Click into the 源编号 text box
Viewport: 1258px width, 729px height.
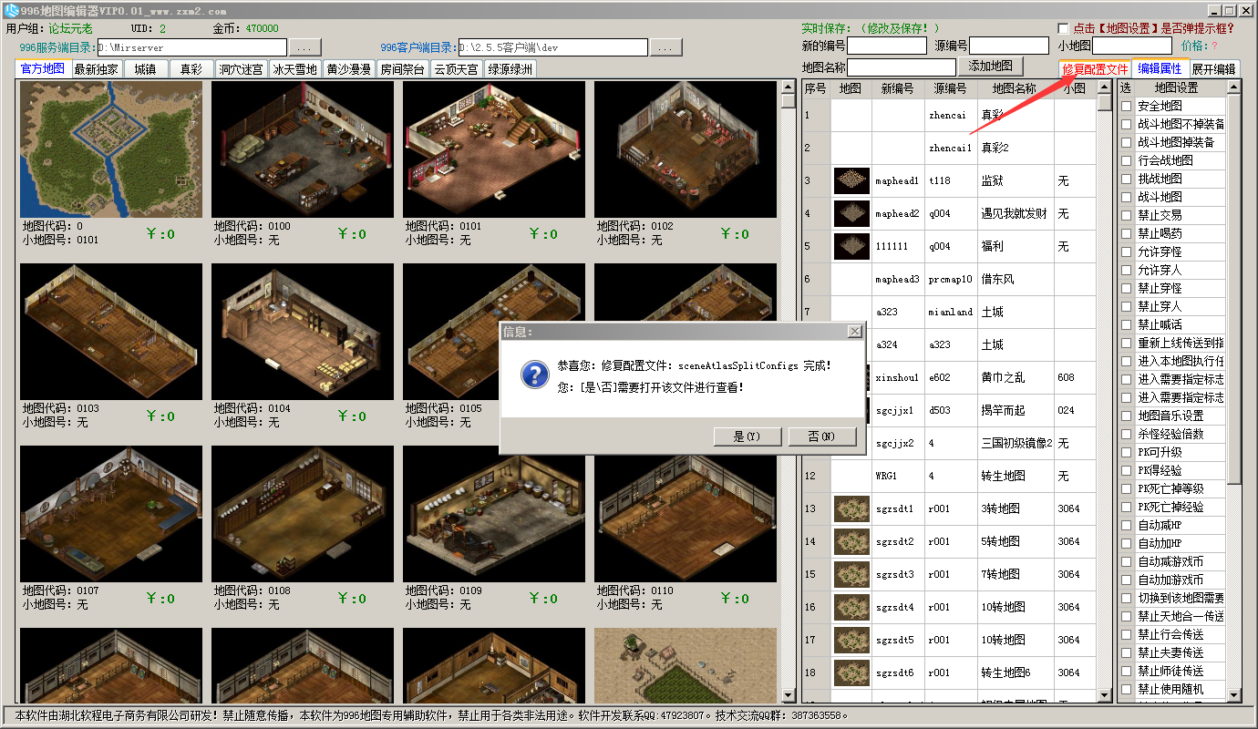click(x=1009, y=46)
